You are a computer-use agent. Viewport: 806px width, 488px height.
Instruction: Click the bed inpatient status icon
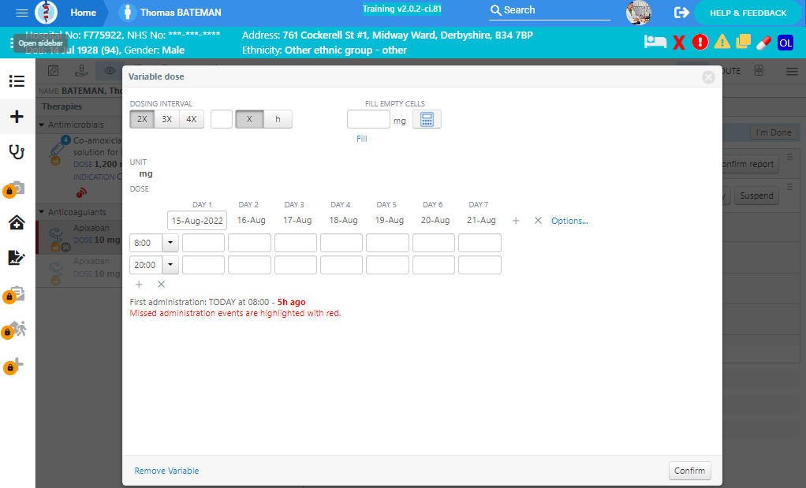tap(655, 42)
